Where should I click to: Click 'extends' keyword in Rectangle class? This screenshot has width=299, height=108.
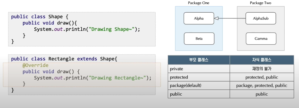click(87, 59)
